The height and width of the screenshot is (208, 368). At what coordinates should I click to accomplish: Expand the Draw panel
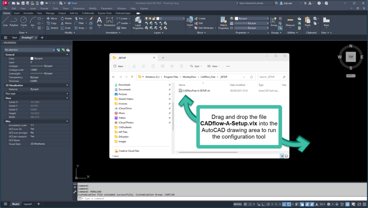[23, 33]
